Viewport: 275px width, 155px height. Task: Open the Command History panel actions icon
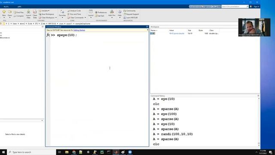(258, 96)
